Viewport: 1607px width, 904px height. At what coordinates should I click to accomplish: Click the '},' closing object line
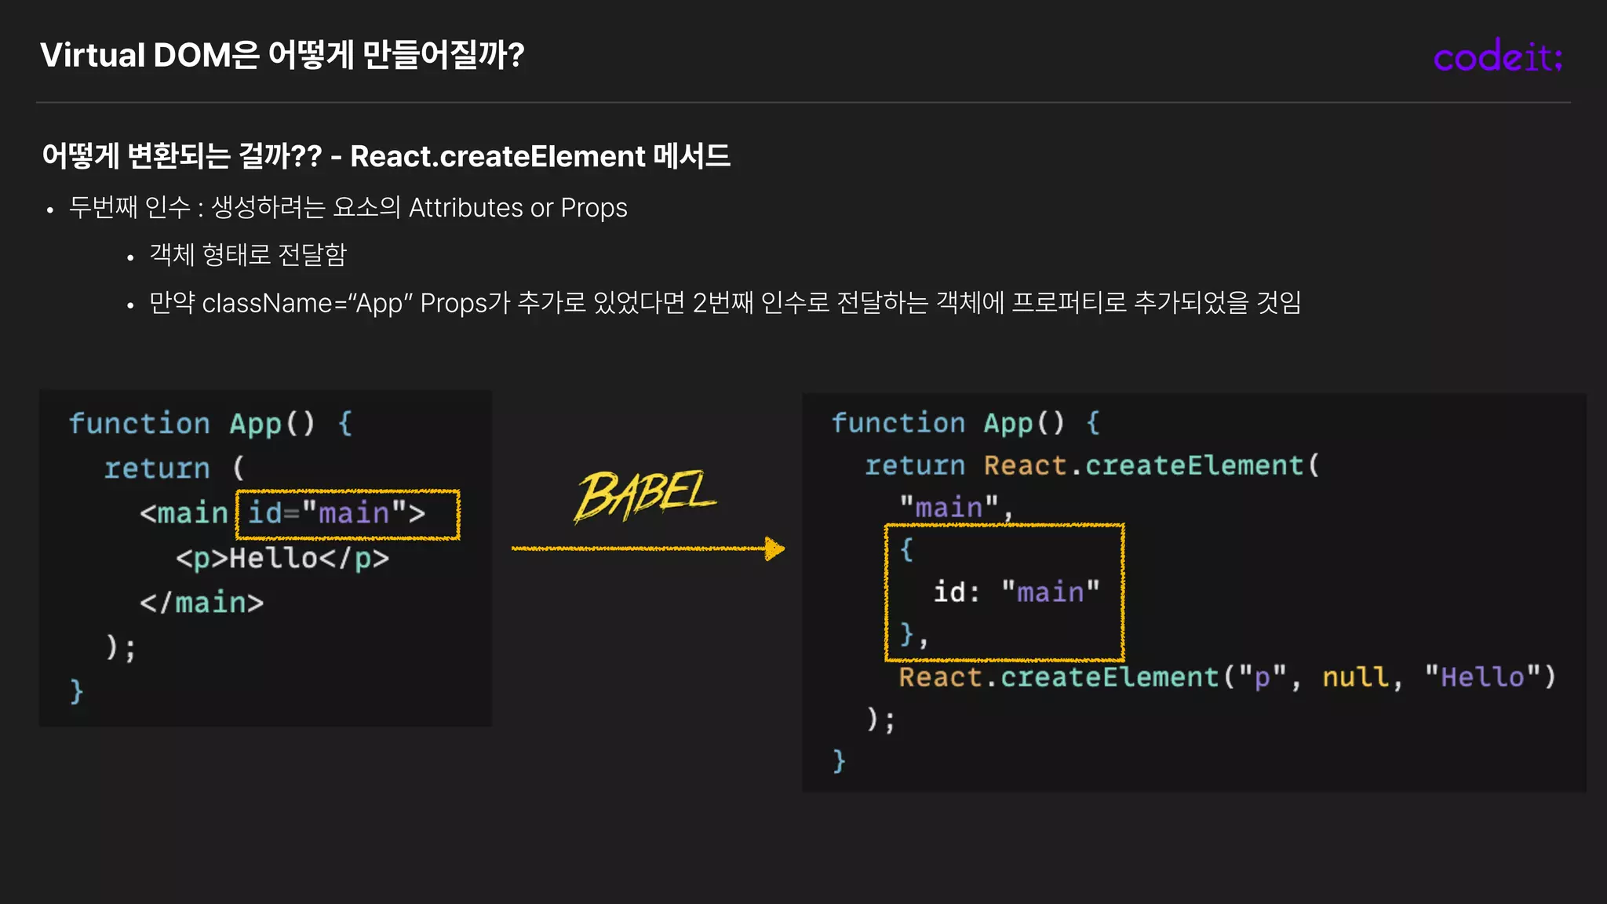914,634
